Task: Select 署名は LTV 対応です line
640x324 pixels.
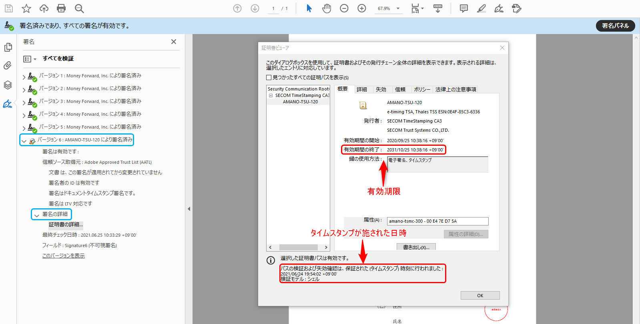Action: click(x=70, y=203)
